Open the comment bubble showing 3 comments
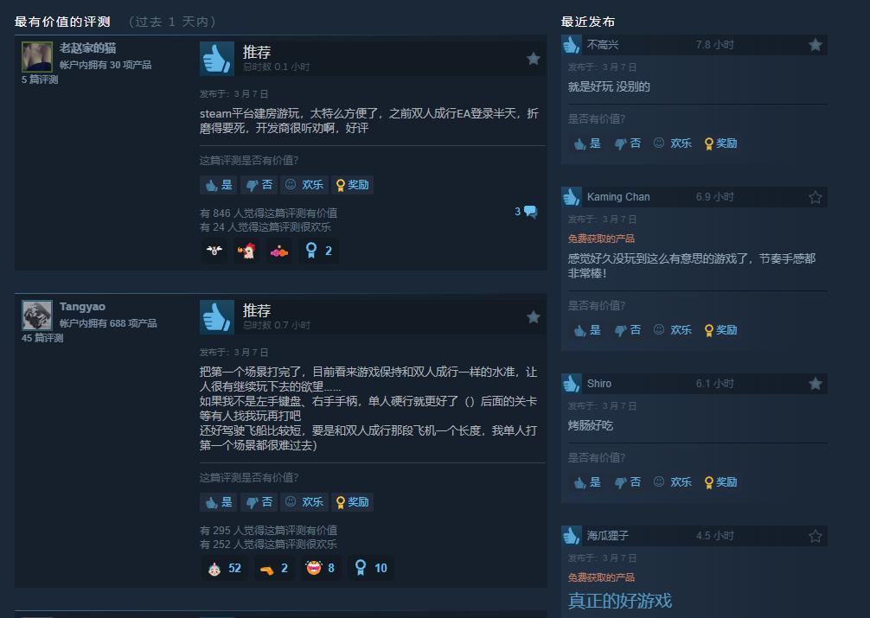The image size is (870, 618). point(526,212)
